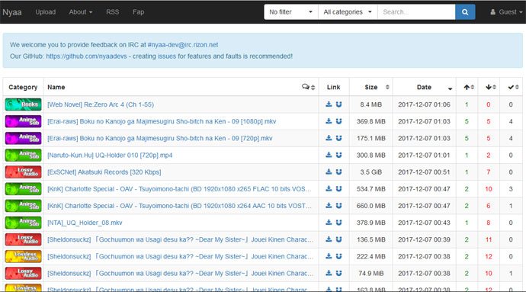Select the 3.5 GiB size cell
The width and height of the screenshot is (526, 292).
(371, 172)
